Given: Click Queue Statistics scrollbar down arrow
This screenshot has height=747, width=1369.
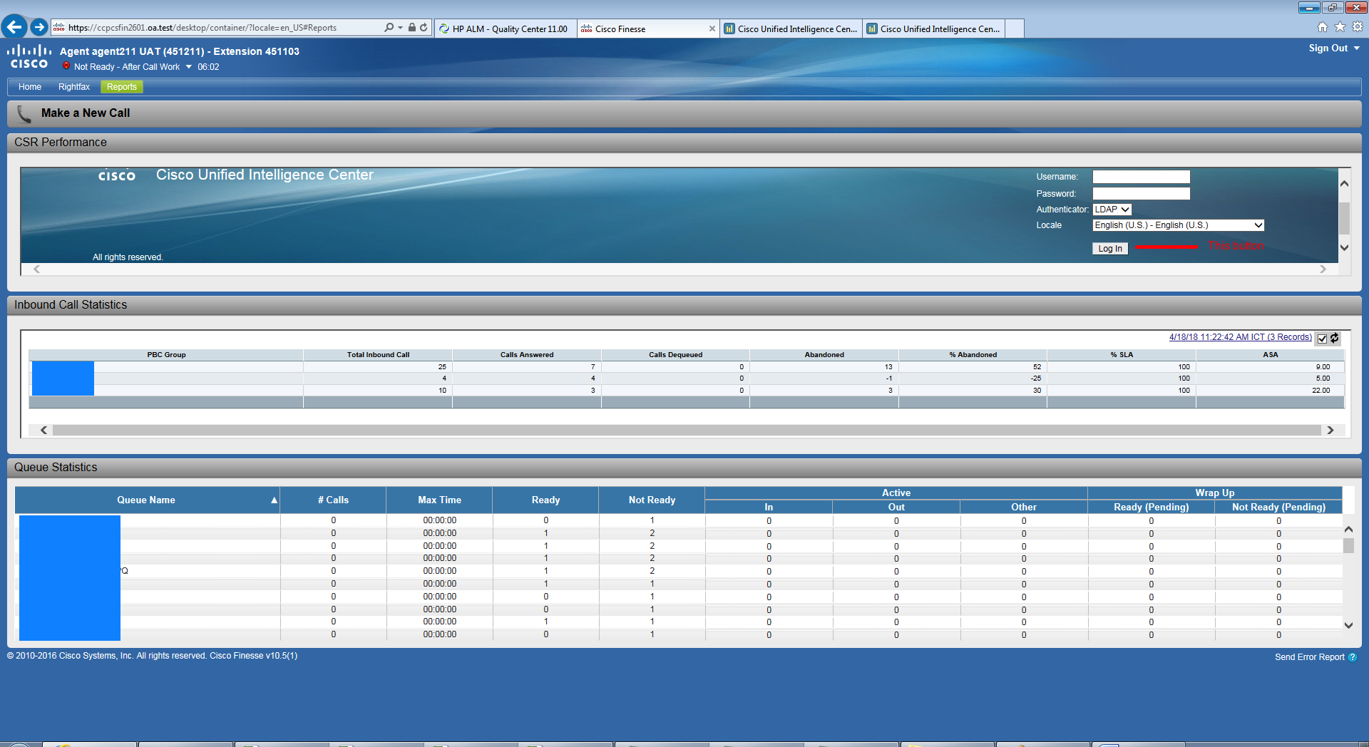Looking at the screenshot, I should pos(1348,625).
